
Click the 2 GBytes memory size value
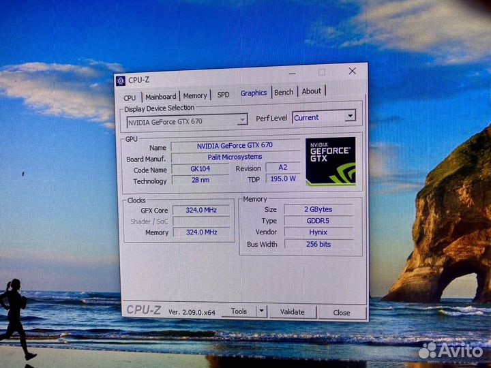(x=318, y=209)
